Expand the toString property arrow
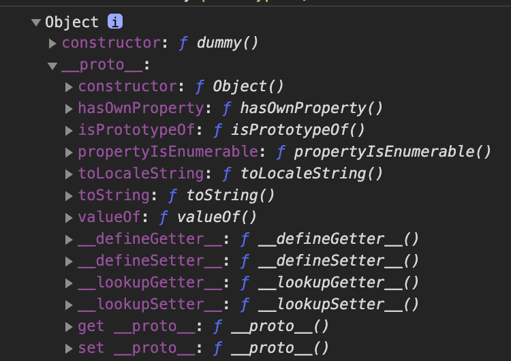The height and width of the screenshot is (361, 511). 69,196
